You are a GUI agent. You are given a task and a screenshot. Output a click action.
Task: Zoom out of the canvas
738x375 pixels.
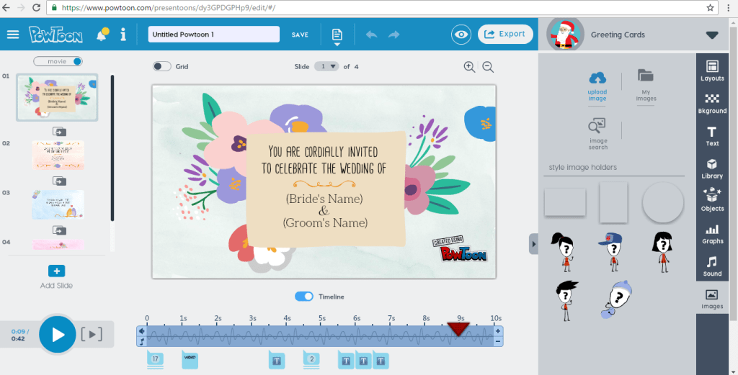(488, 67)
